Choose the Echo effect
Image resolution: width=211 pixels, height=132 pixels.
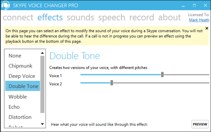14,107
